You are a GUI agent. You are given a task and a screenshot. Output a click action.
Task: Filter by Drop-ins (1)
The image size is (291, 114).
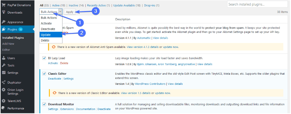click(152, 6)
